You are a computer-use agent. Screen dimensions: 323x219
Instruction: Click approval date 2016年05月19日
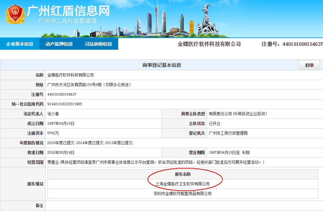coord(61,152)
